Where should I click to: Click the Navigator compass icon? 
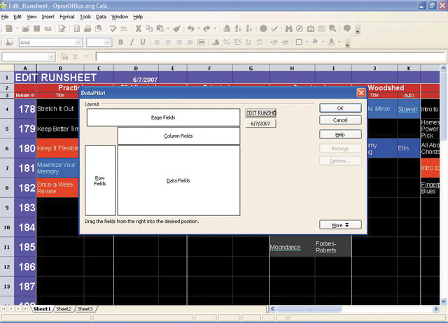click(x=300, y=29)
